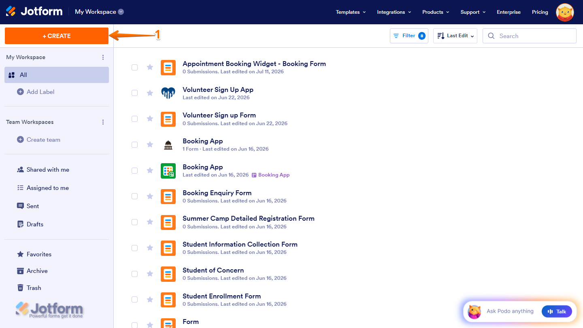Image resolution: width=583 pixels, height=328 pixels.
Task: Click the Student Enrollment Form icon
Action: pyautogui.click(x=168, y=300)
